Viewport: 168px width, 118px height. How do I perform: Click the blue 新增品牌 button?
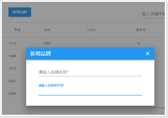(20, 12)
